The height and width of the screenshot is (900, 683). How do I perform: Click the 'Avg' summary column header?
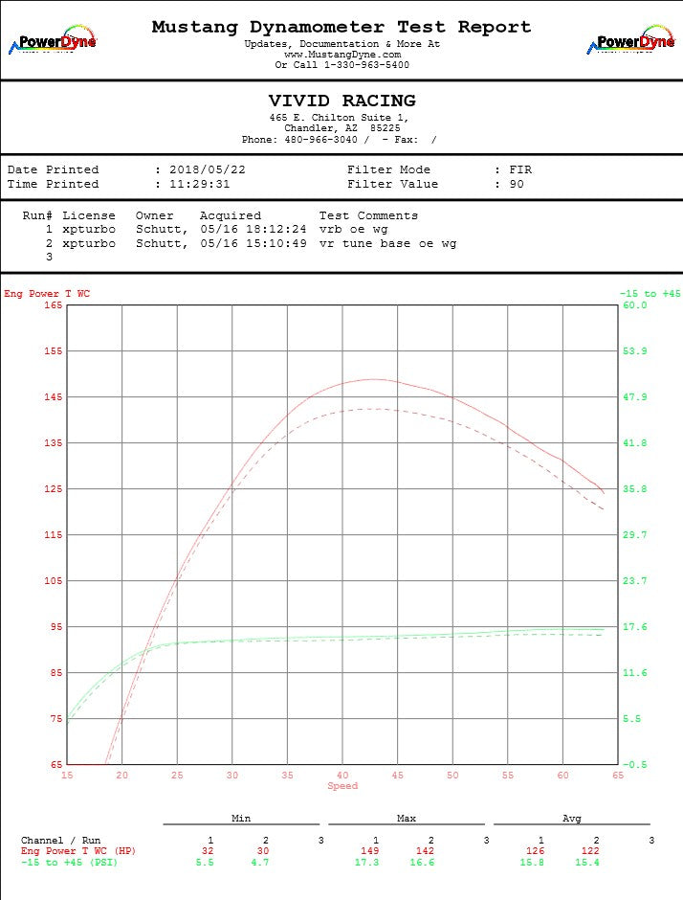coord(572,819)
